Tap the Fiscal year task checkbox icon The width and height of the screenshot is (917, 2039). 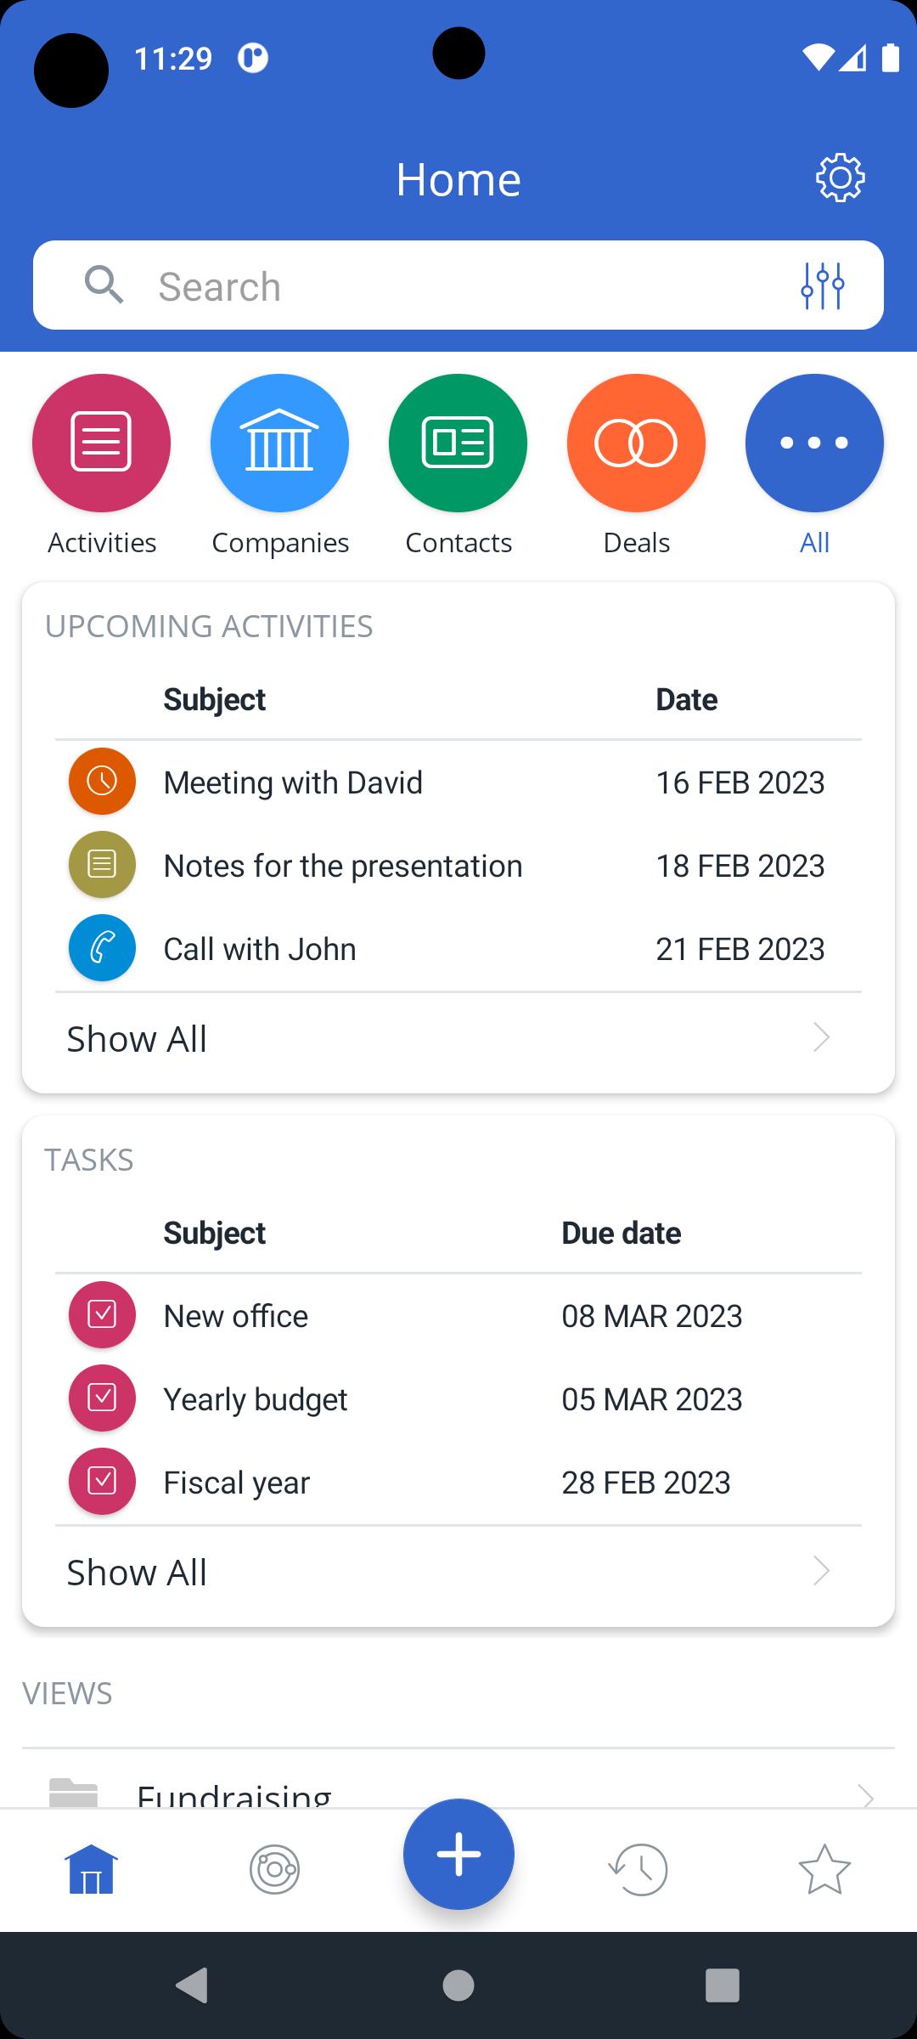coord(102,1482)
